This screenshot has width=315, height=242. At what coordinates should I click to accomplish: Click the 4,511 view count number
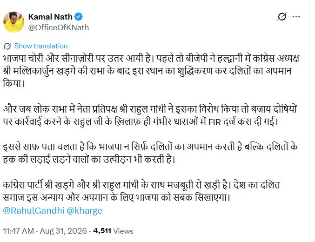pyautogui.click(x=102, y=231)
